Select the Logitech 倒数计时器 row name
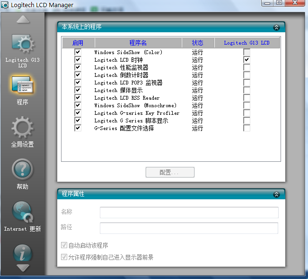Image resolution: width=308 pixels, height=279 pixels. 121,75
